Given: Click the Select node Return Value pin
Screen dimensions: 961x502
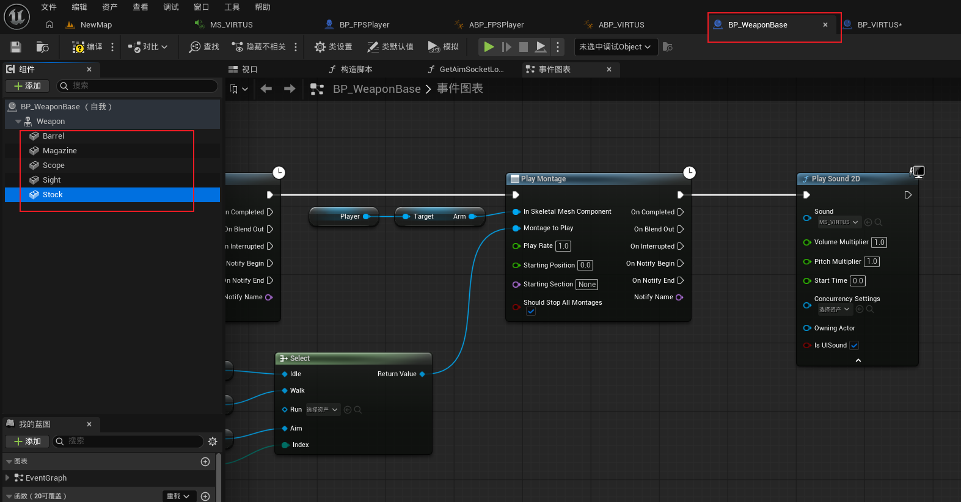Looking at the screenshot, I should [x=422, y=374].
